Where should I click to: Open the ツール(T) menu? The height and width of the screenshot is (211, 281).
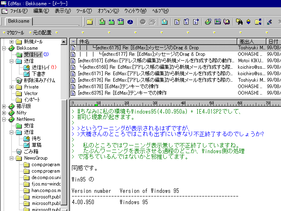[x=84, y=11]
